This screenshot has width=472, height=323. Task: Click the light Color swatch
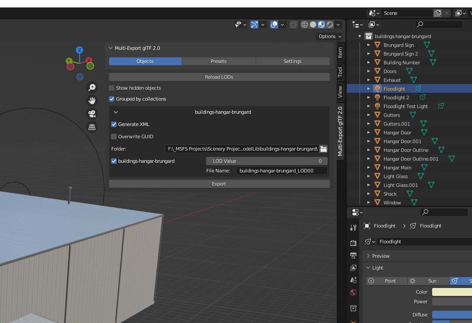pyautogui.click(x=451, y=292)
